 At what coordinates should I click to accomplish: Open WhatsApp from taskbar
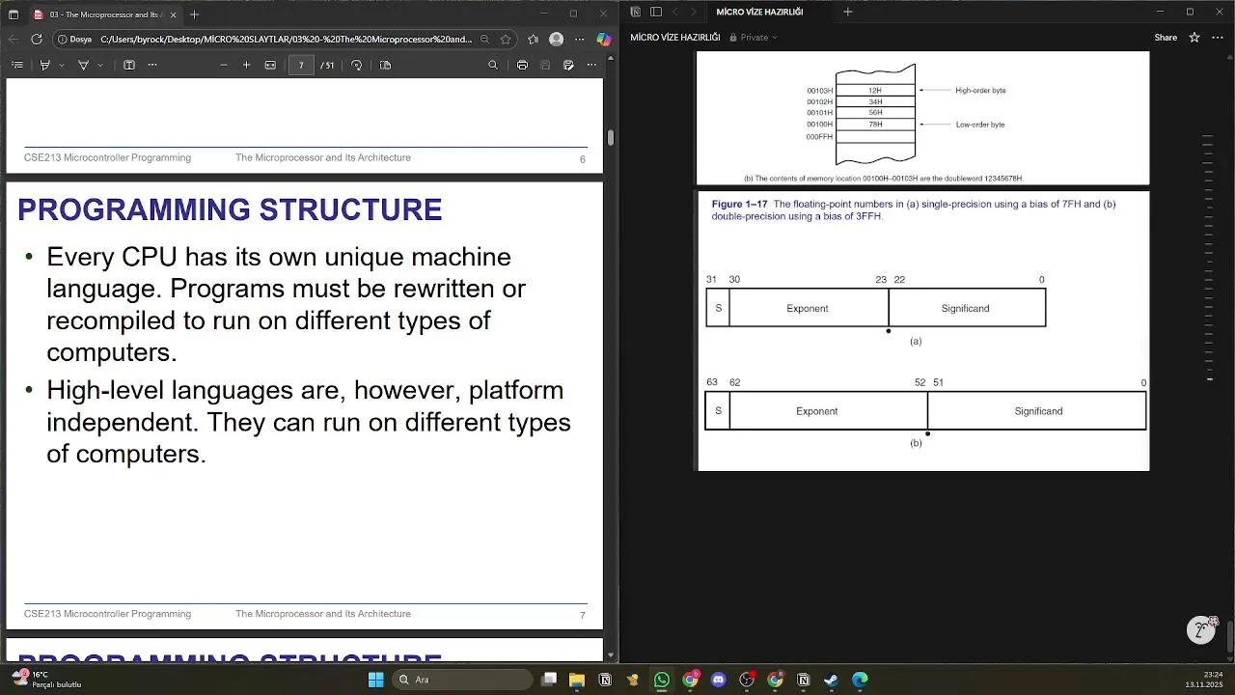click(x=662, y=680)
